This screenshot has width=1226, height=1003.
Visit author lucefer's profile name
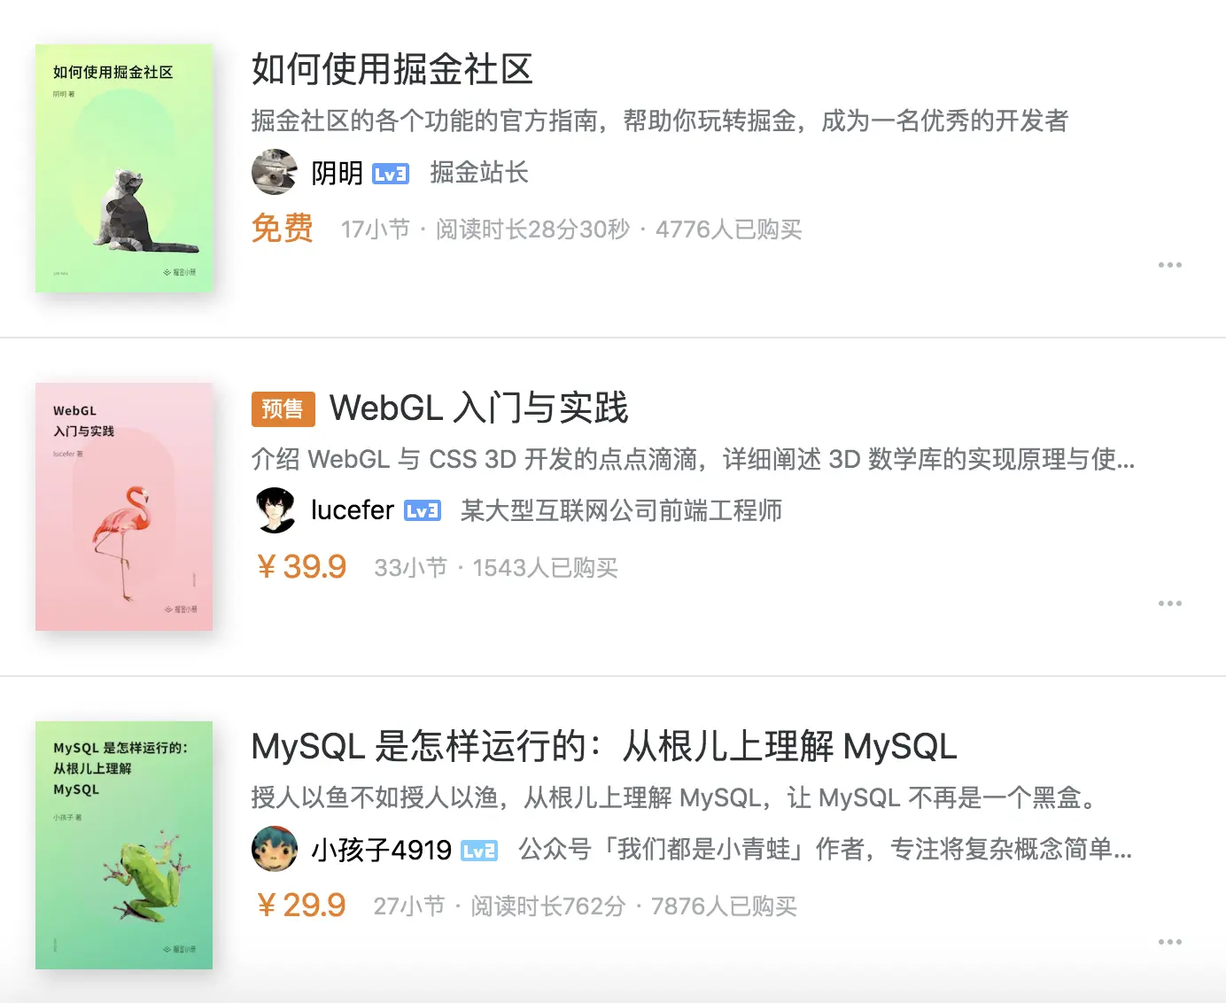point(353,510)
